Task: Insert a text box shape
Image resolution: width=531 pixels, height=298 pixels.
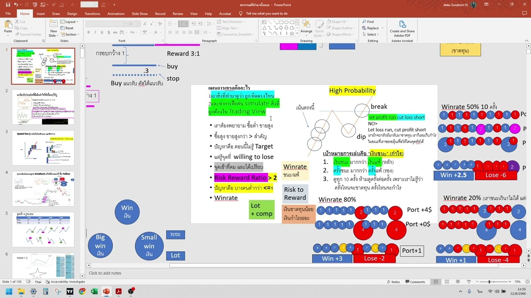Action: 265,22
